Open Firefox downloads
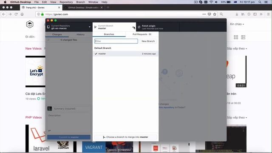Viewport: 272px width, 153px height. (237, 14)
